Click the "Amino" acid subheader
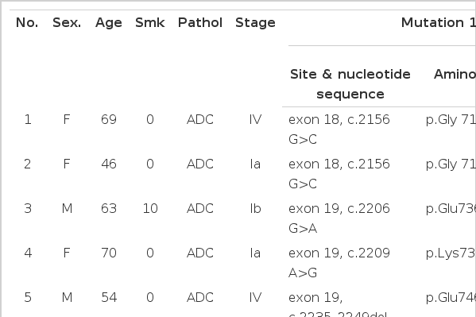The height and width of the screenshot is (317, 476). tap(455, 74)
